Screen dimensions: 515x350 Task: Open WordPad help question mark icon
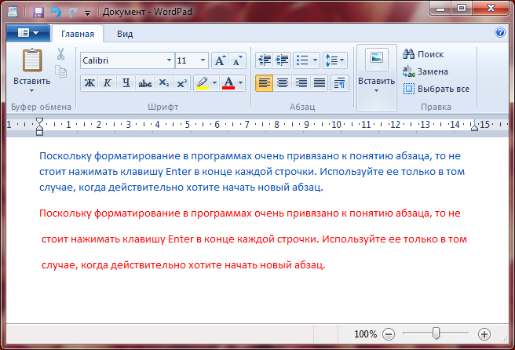(499, 32)
